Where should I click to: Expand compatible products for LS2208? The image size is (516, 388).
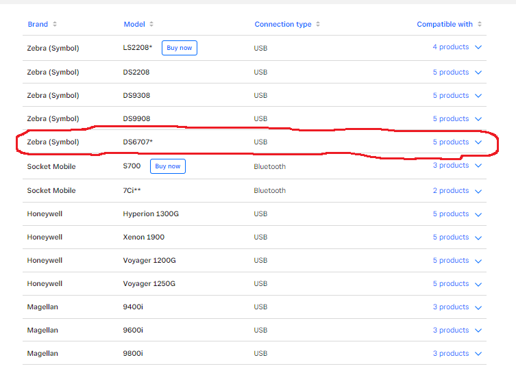click(478, 47)
